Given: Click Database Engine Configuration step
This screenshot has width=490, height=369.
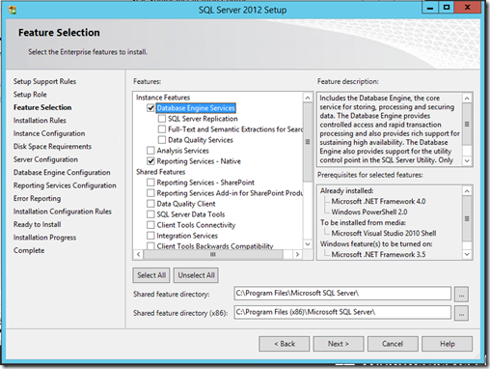Looking at the screenshot, I should (x=62, y=173).
